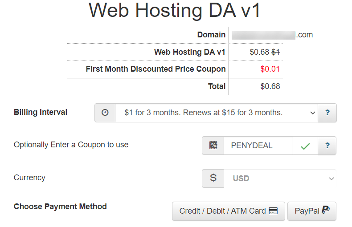Viewport: 352px width, 227px height.
Task: Select PayPal as payment method
Action: pyautogui.click(x=312, y=211)
